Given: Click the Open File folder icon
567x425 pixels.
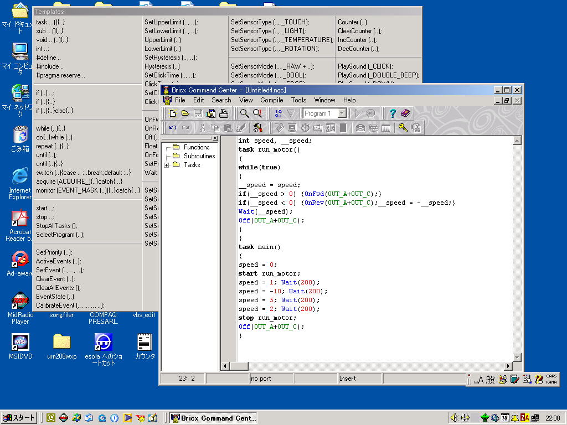Looking at the screenshot, I should pyautogui.click(x=185, y=113).
